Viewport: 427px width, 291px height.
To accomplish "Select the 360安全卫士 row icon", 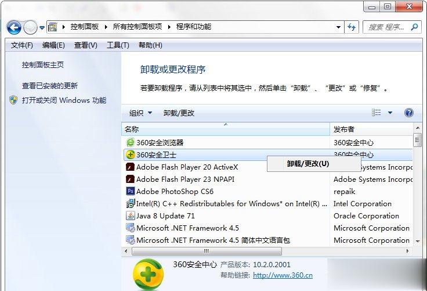I will 131,155.
